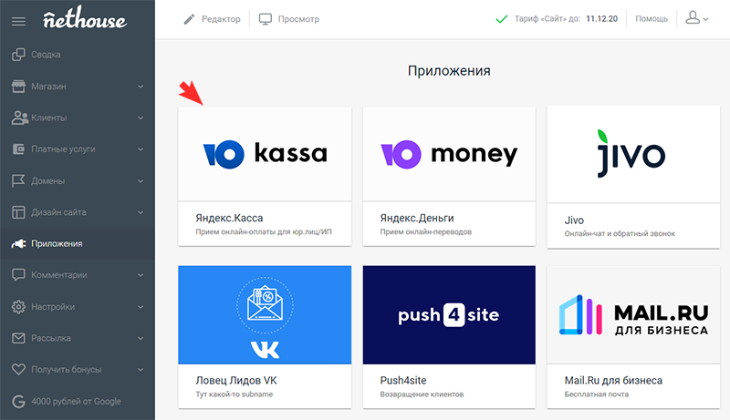Open the Комментарии sidebar item
This screenshot has width=730, height=420.
click(78, 275)
